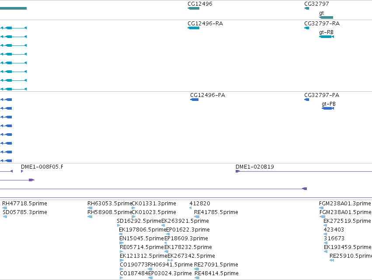Select EST RH06941.5prime
372x280 pixels.
pos(170,265)
